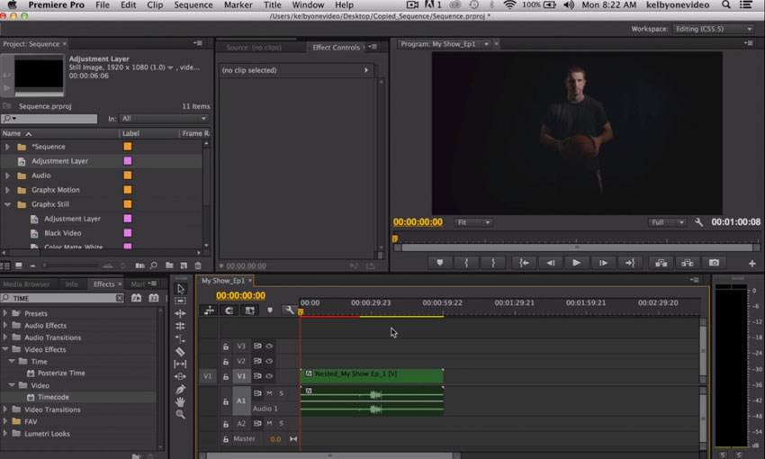The image size is (765, 459).
Task: Toggle snap in timeline
Action: (x=229, y=310)
